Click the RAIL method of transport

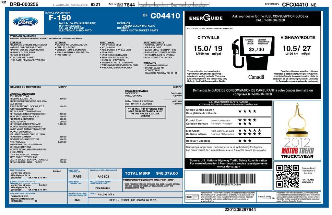coord(77,200)
